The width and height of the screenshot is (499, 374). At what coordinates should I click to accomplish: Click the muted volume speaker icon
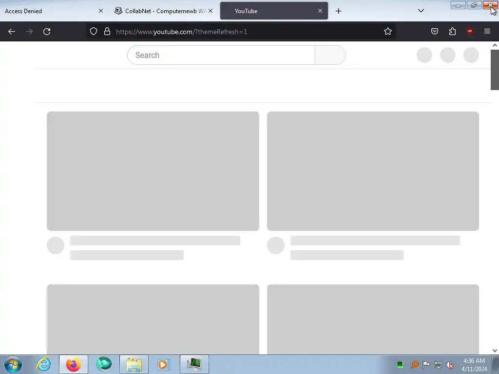point(450,365)
